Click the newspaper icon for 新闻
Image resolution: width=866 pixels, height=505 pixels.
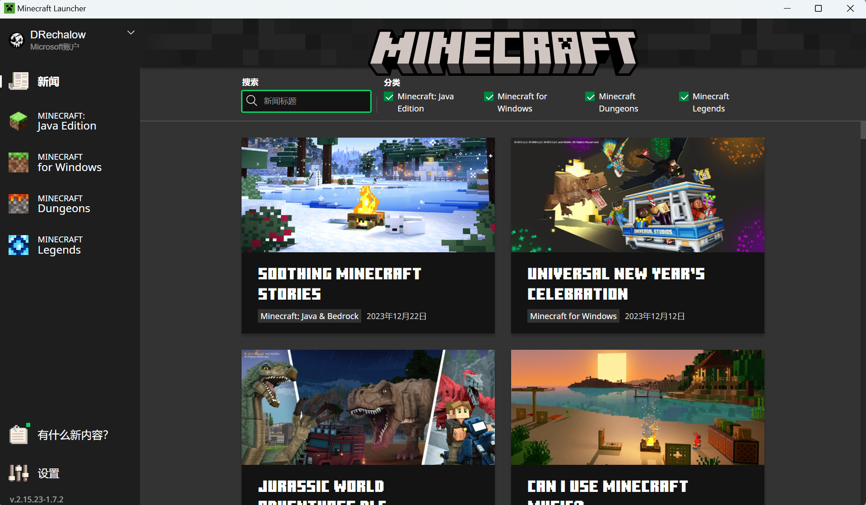[19, 81]
